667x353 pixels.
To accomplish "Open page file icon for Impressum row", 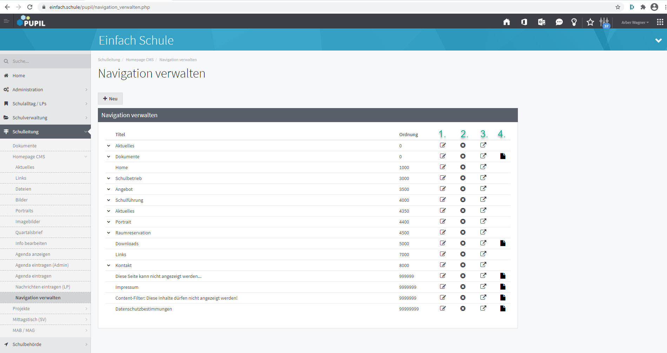I will point(503,287).
